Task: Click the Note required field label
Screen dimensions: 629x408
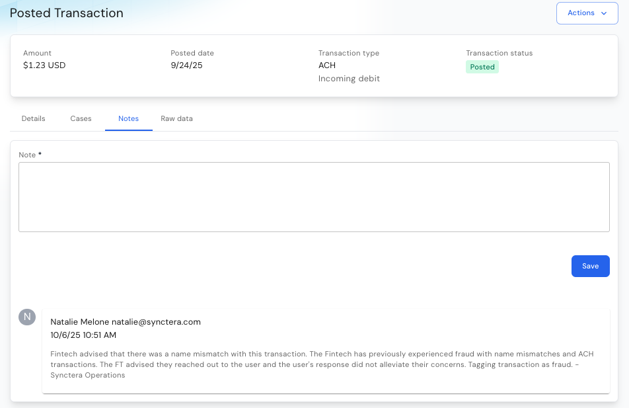Action: coord(30,155)
